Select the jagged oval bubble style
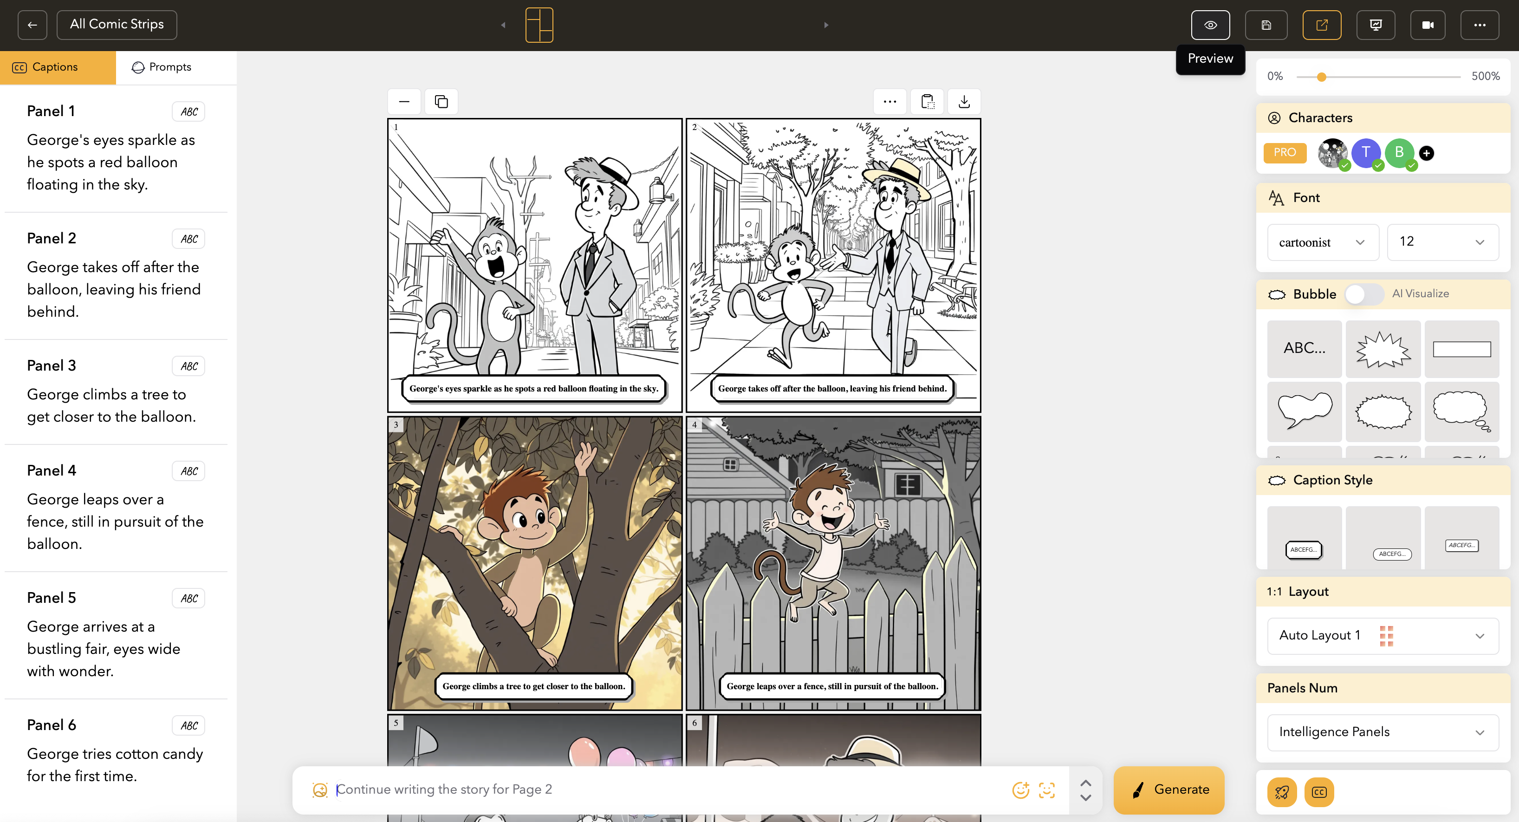The height and width of the screenshot is (822, 1519). click(x=1383, y=411)
